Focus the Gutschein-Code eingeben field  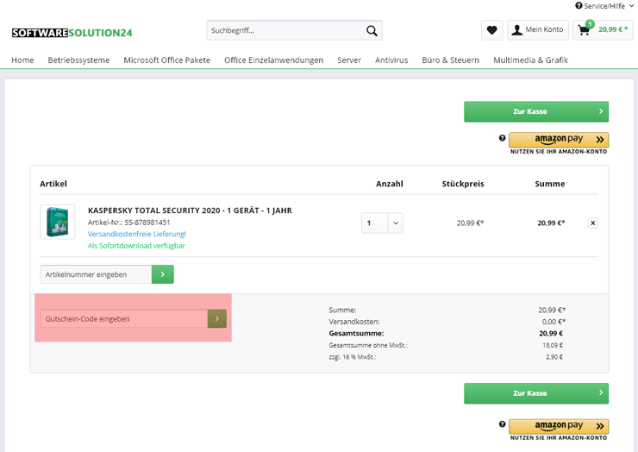[124, 319]
